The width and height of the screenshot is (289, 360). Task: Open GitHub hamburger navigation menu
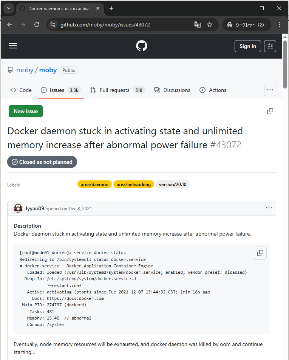coord(13,46)
